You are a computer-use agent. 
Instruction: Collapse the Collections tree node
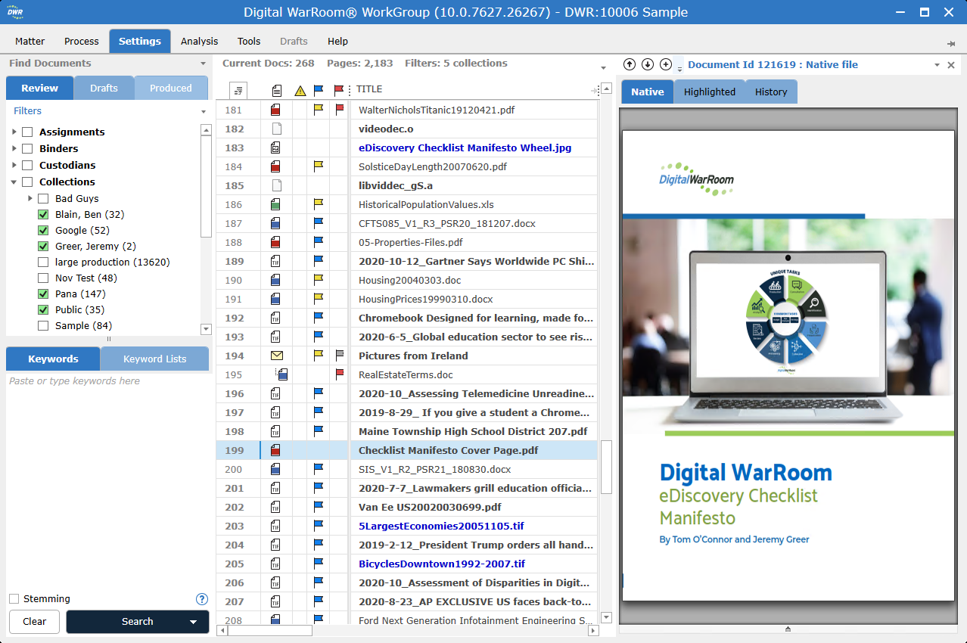pos(14,182)
